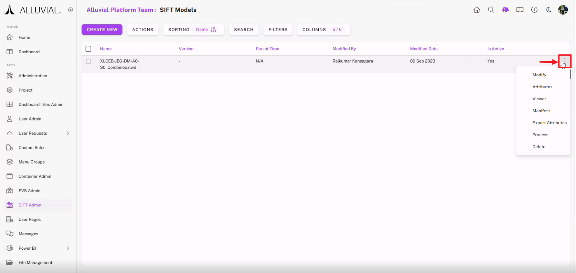Expand the Power BI submenu chevron
Image resolution: width=576 pixels, height=273 pixels.
coord(68,248)
